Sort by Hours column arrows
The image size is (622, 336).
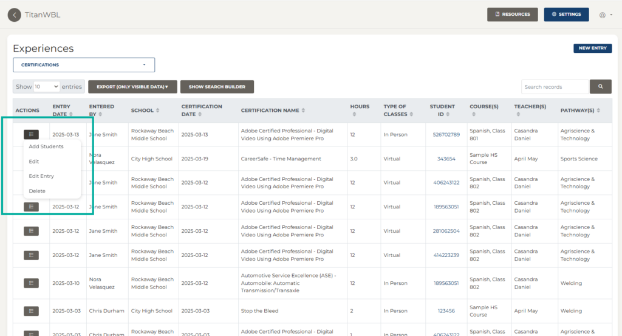354,114
